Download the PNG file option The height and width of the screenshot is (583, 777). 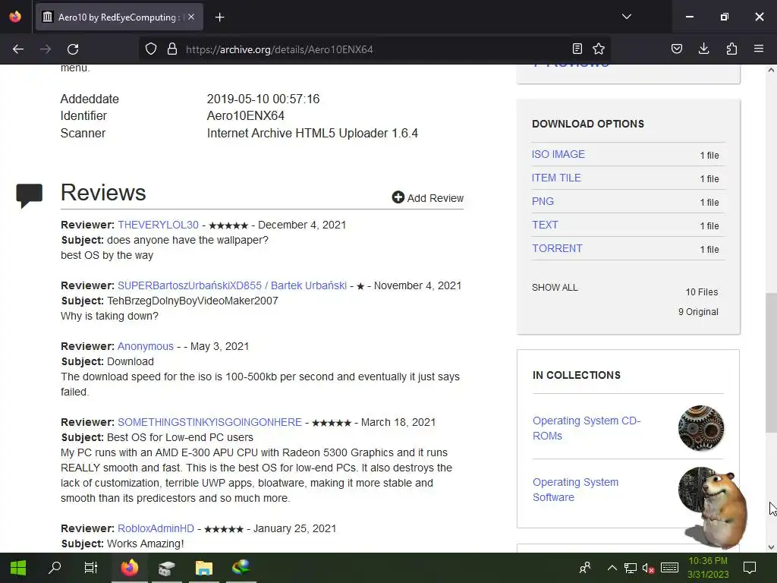coord(543,201)
